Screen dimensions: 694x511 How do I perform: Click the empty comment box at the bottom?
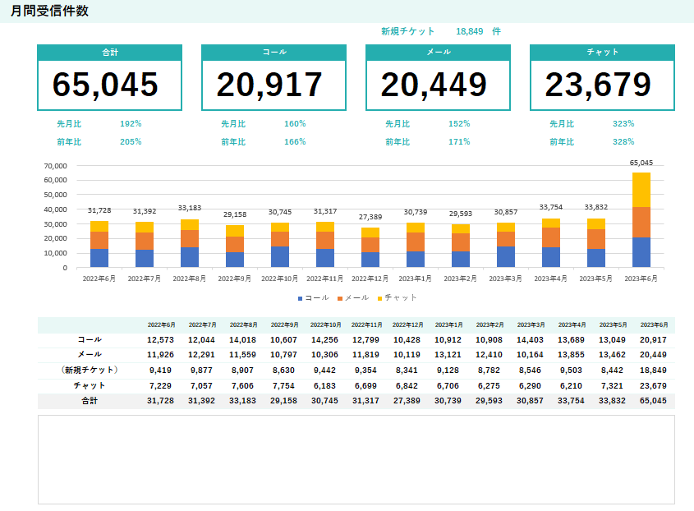click(x=356, y=459)
